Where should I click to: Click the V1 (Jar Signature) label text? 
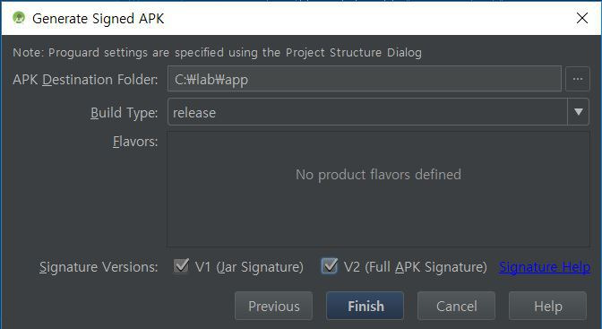249,267
